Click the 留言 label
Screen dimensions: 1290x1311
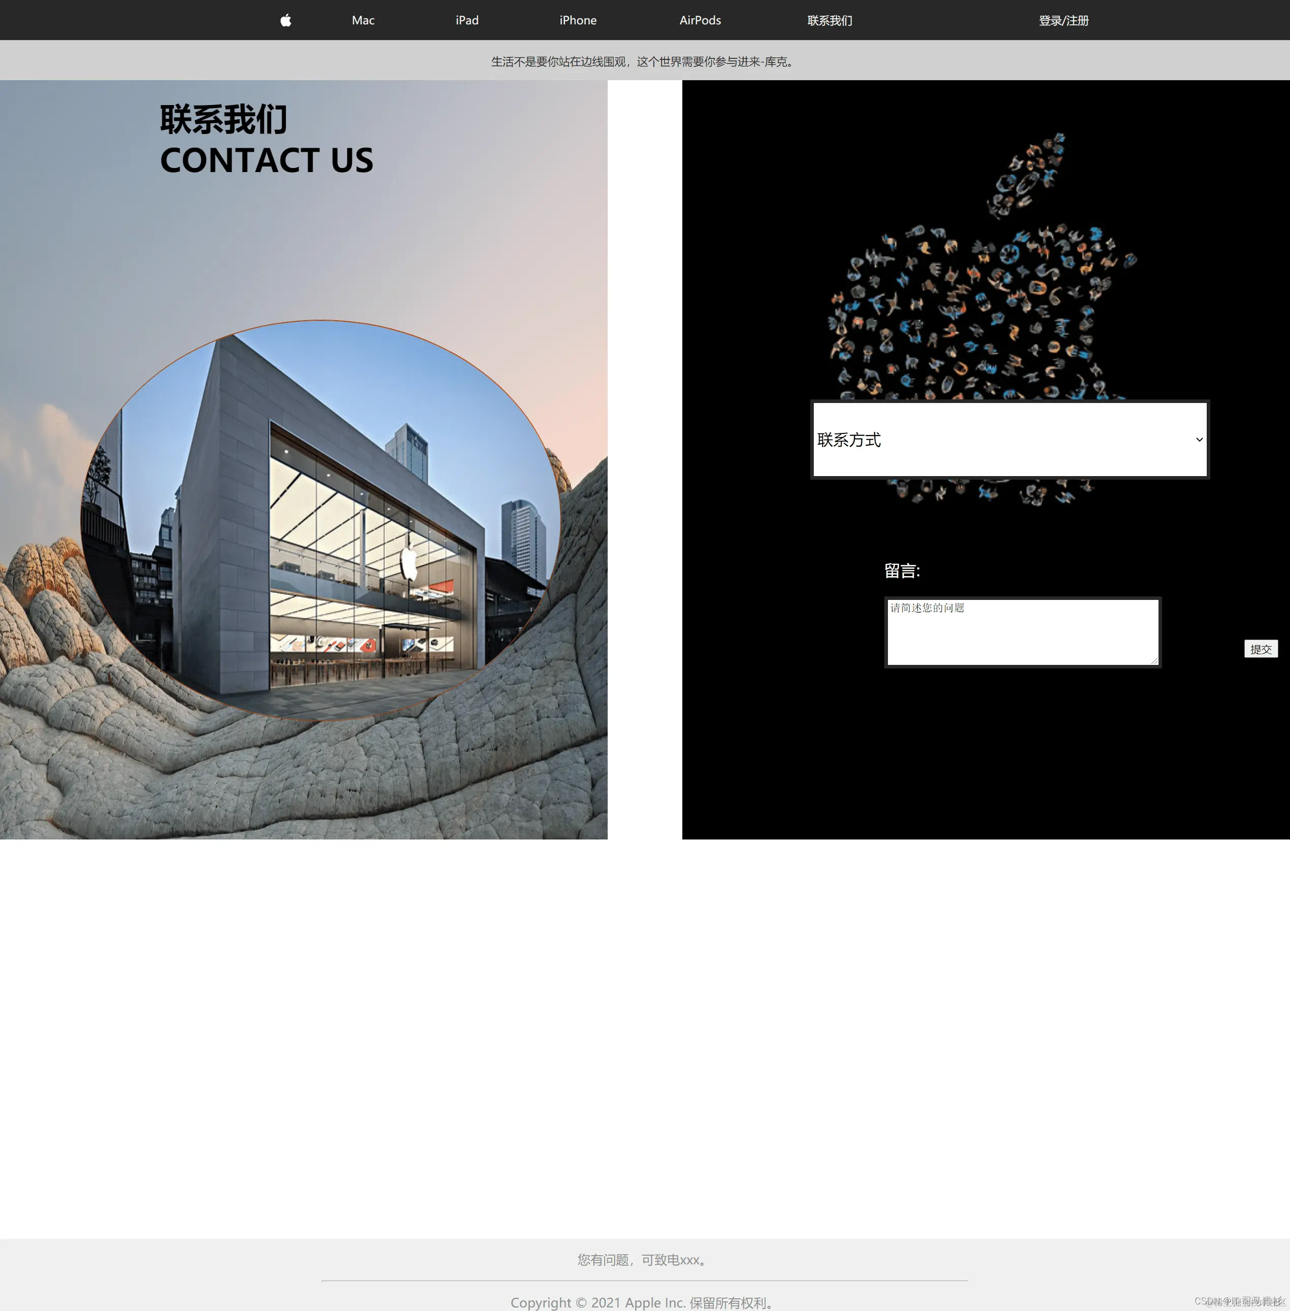(x=902, y=570)
